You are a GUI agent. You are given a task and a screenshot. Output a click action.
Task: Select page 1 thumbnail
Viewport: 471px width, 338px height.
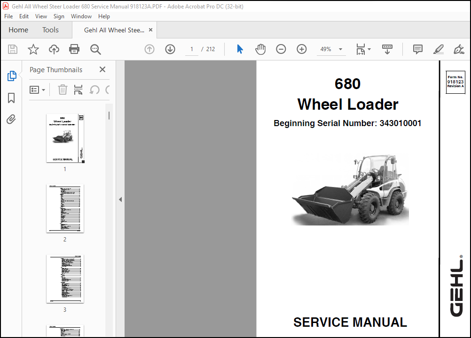pos(65,138)
